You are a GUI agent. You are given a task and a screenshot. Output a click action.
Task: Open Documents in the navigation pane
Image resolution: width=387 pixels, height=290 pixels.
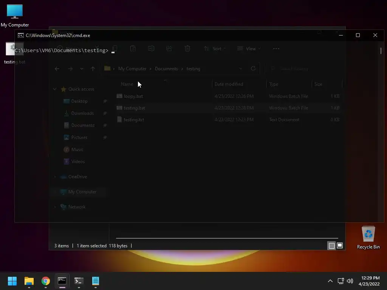(83, 125)
